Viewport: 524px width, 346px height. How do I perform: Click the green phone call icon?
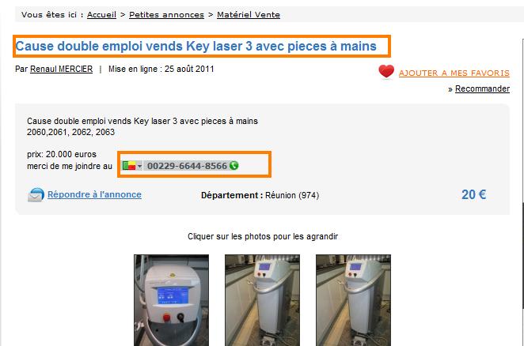(234, 165)
